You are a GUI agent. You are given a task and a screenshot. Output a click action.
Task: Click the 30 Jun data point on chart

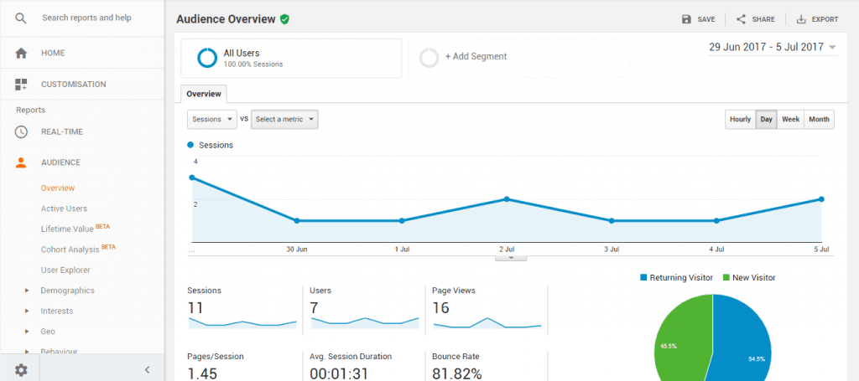[x=296, y=221]
